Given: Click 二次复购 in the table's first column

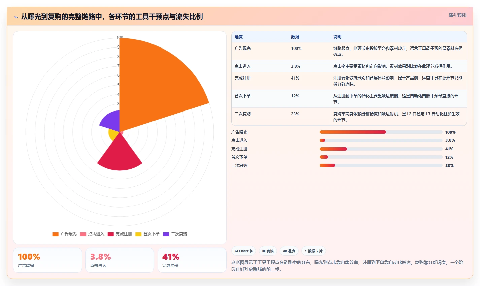Looking at the screenshot, I should (243, 114).
